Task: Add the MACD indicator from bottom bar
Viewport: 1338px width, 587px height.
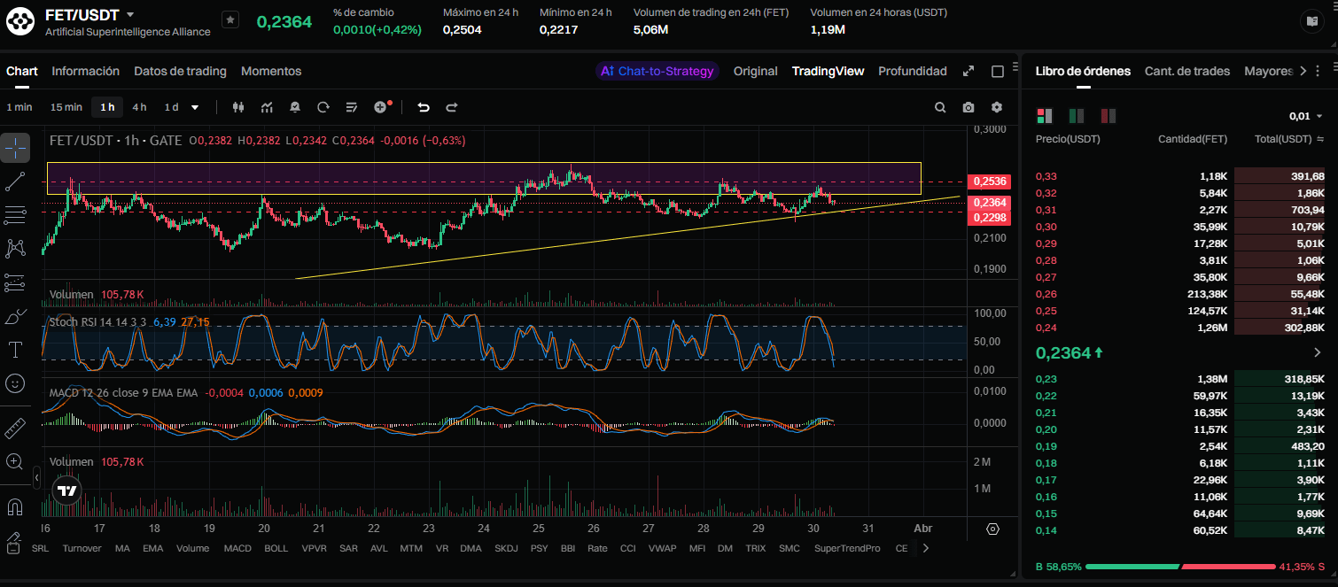Action: tap(237, 548)
